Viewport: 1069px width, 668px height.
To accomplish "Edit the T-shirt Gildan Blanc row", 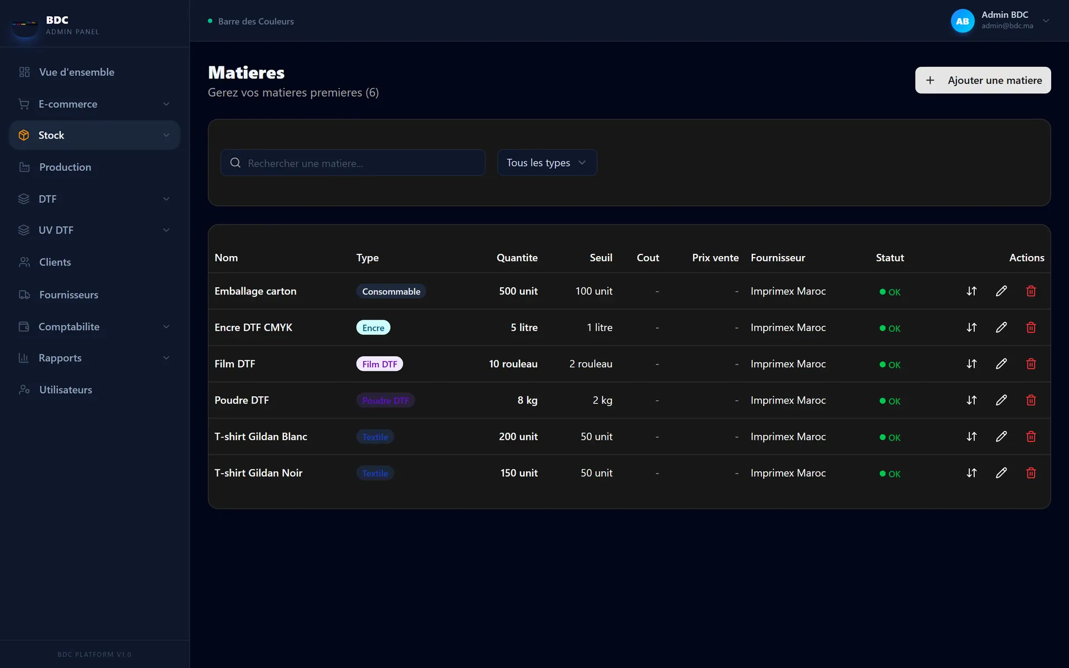I will tap(1001, 436).
